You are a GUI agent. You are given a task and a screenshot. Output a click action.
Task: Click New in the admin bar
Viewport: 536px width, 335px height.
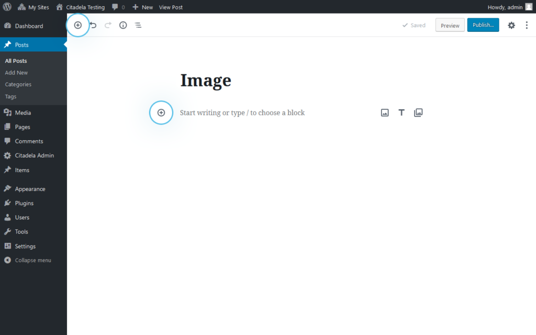click(x=142, y=7)
